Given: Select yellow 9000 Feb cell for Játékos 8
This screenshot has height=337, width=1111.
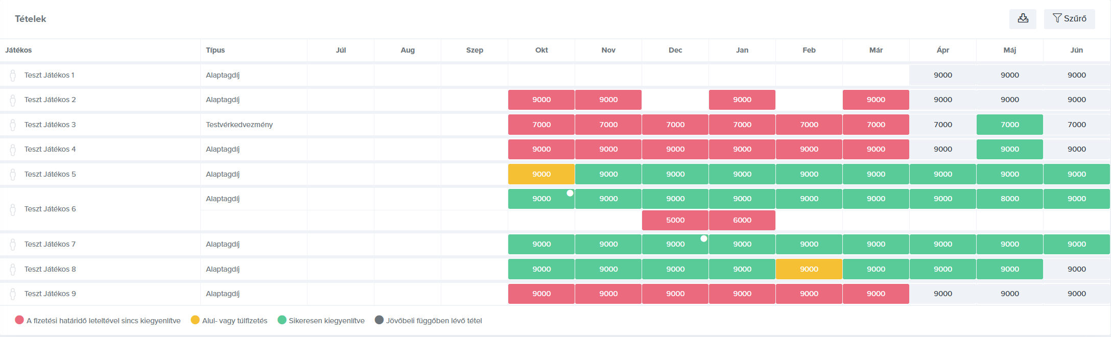Looking at the screenshot, I should click(809, 269).
